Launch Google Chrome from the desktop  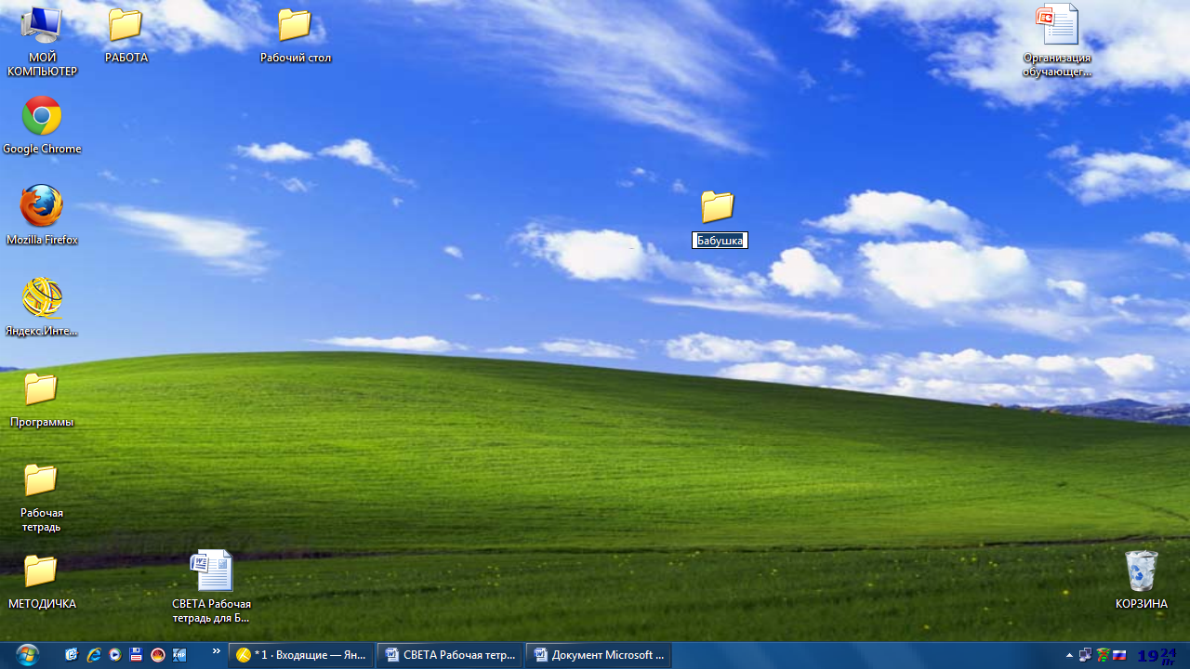pyautogui.click(x=42, y=125)
